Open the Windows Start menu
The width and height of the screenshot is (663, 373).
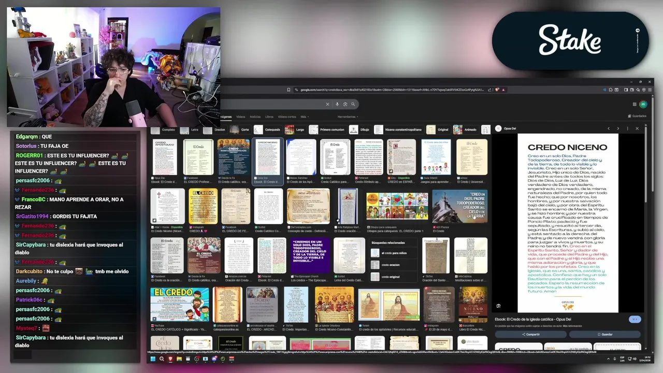click(153, 358)
